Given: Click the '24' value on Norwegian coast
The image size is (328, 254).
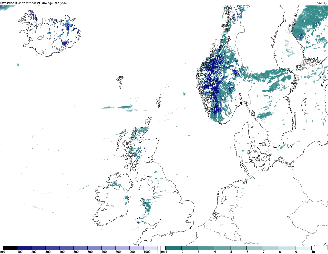Looking at the screenshot, I should (x=224, y=38).
